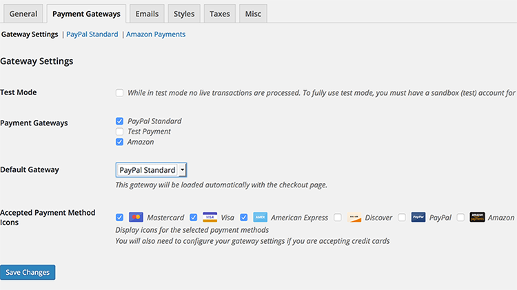Click the American Express card icon
The width and height of the screenshot is (517, 290).
click(x=260, y=217)
